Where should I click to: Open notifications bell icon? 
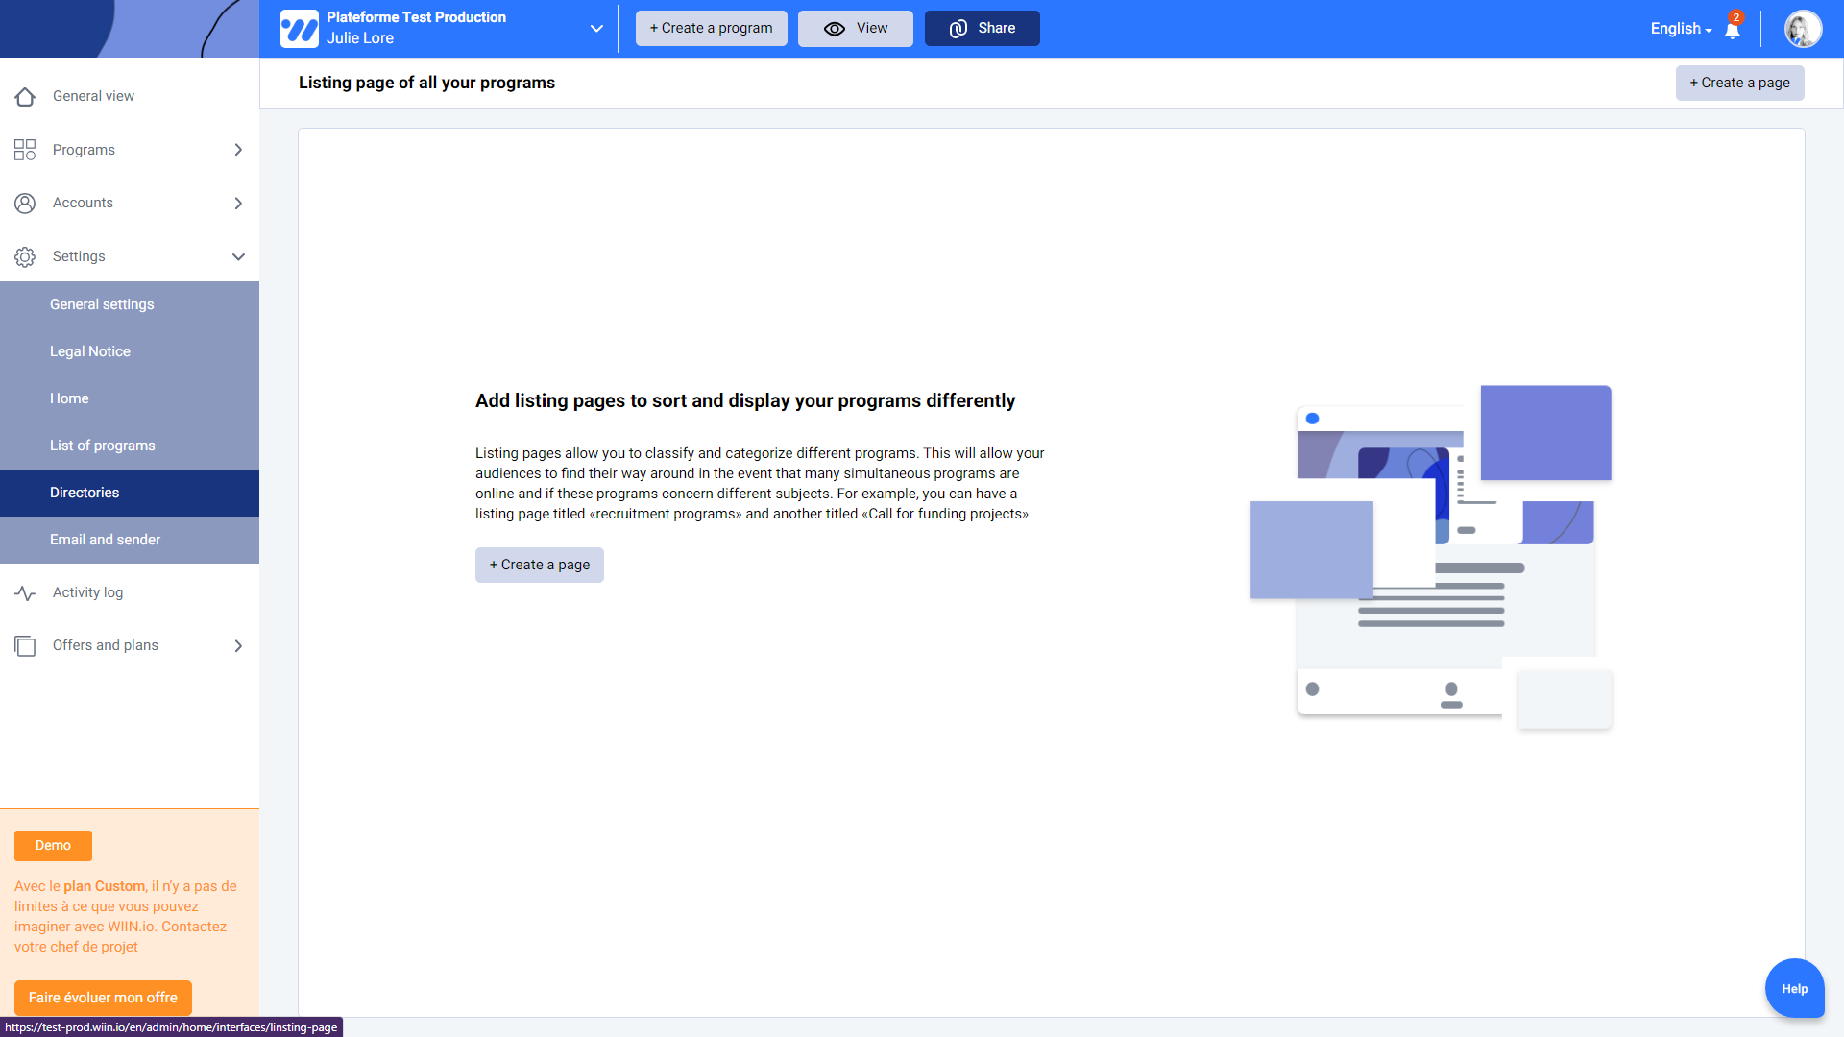coord(1733,29)
